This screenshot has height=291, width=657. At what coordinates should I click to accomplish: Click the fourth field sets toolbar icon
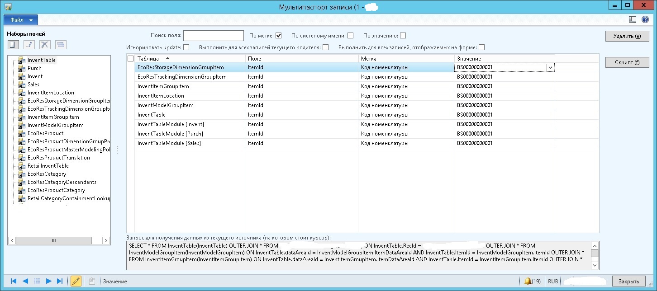[x=61, y=44]
